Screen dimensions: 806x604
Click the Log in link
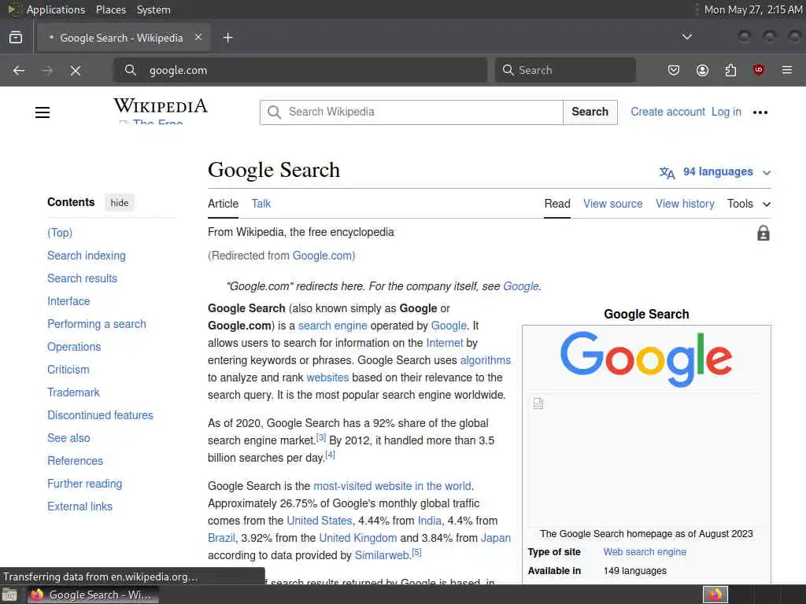click(726, 112)
